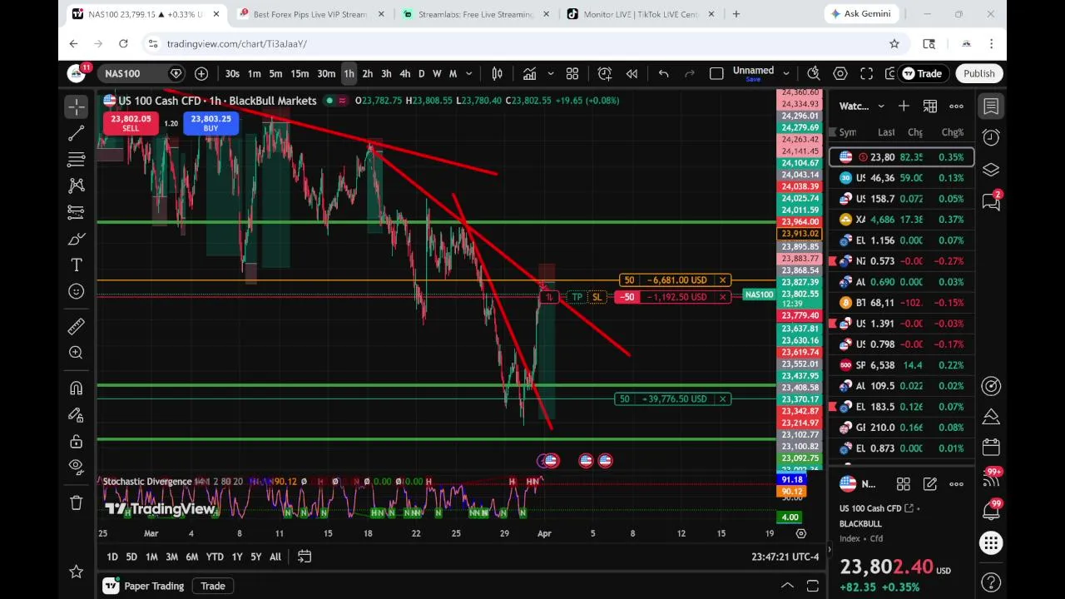Viewport: 1065px width, 599px height.
Task: Open the Fibonacci retracement tools
Action: 77,160
